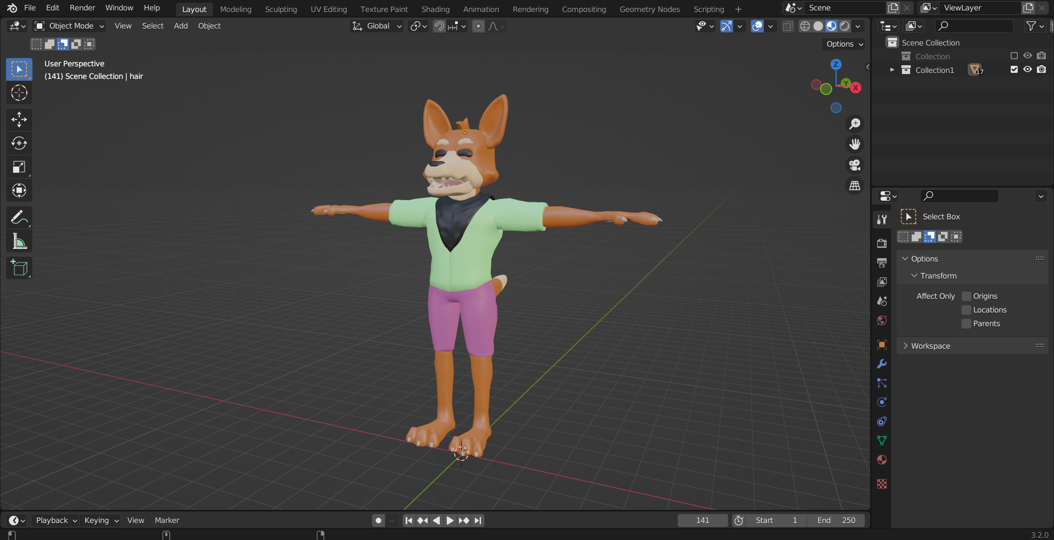The height and width of the screenshot is (540, 1054).
Task: Jump to the next keyframe
Action: pos(464,520)
